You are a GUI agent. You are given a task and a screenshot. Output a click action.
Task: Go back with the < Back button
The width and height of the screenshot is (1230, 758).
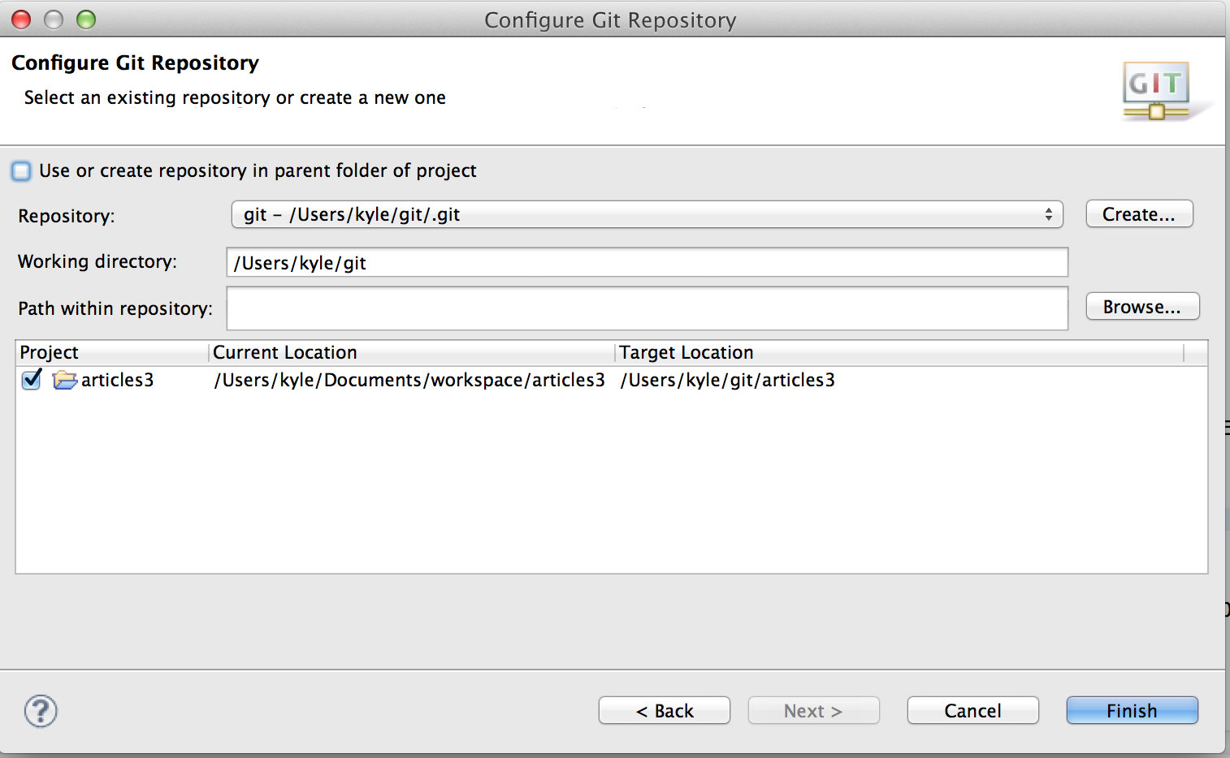[x=664, y=711]
